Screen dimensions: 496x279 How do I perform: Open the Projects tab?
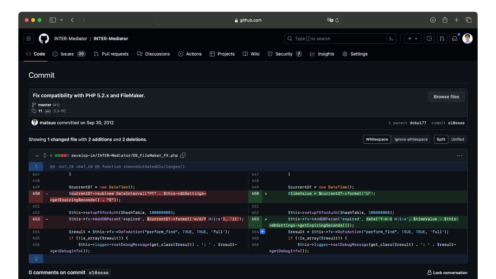point(222,54)
